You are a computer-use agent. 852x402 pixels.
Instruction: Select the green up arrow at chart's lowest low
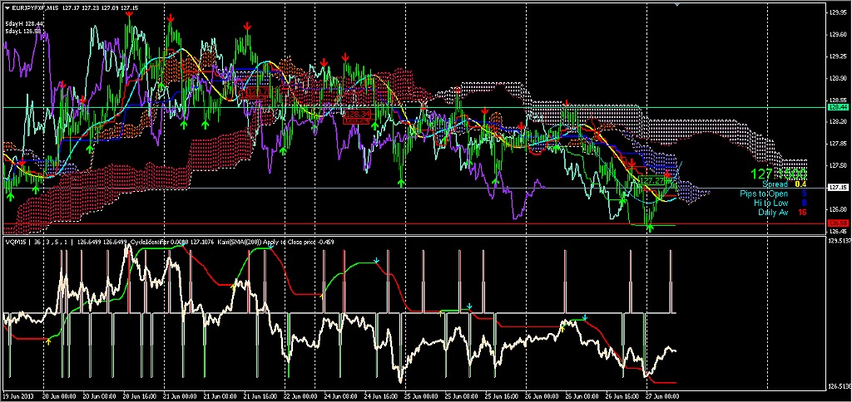tap(650, 227)
